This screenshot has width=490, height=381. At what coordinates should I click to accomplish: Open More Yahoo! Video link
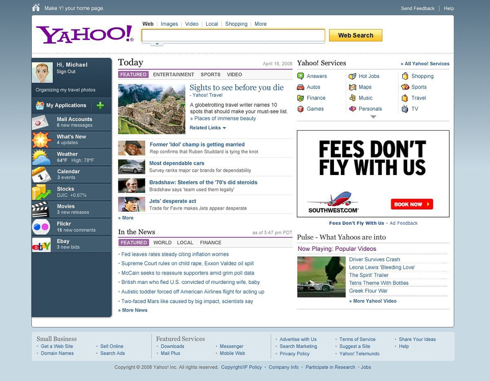(373, 301)
